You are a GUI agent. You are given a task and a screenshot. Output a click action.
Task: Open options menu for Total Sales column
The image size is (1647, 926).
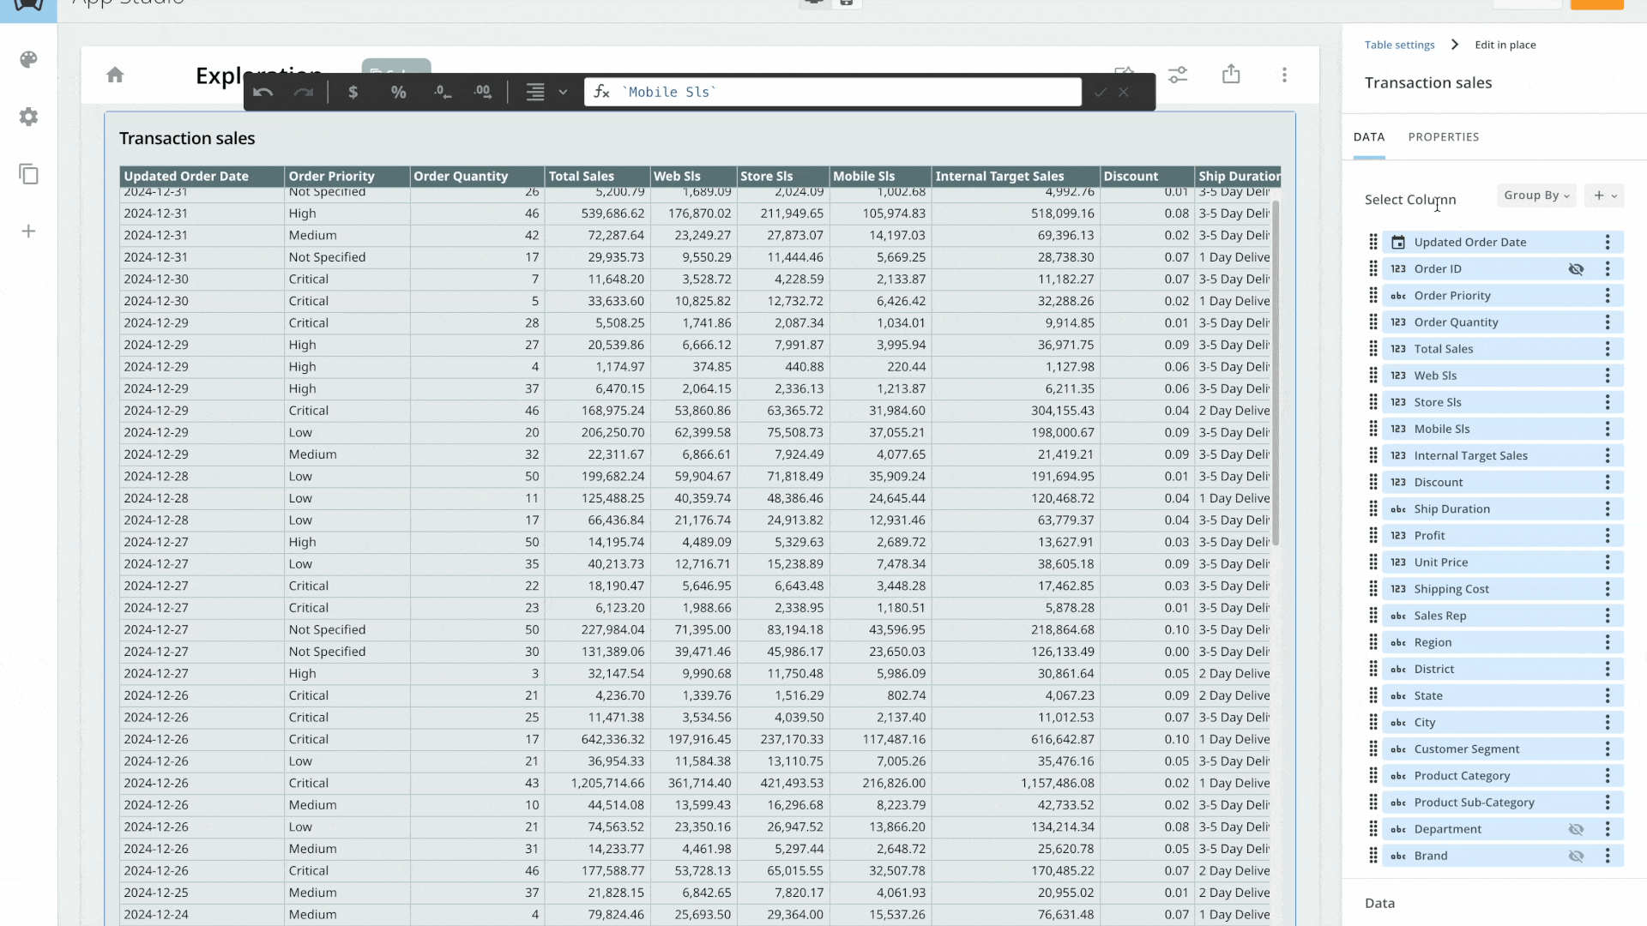point(1608,349)
